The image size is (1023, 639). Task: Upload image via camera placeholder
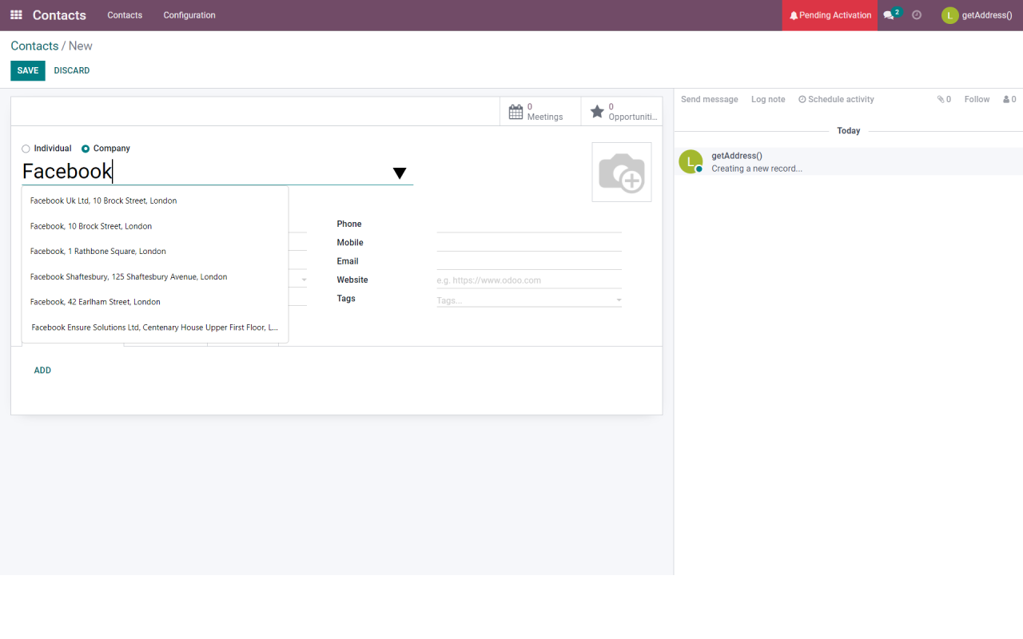coord(621,173)
